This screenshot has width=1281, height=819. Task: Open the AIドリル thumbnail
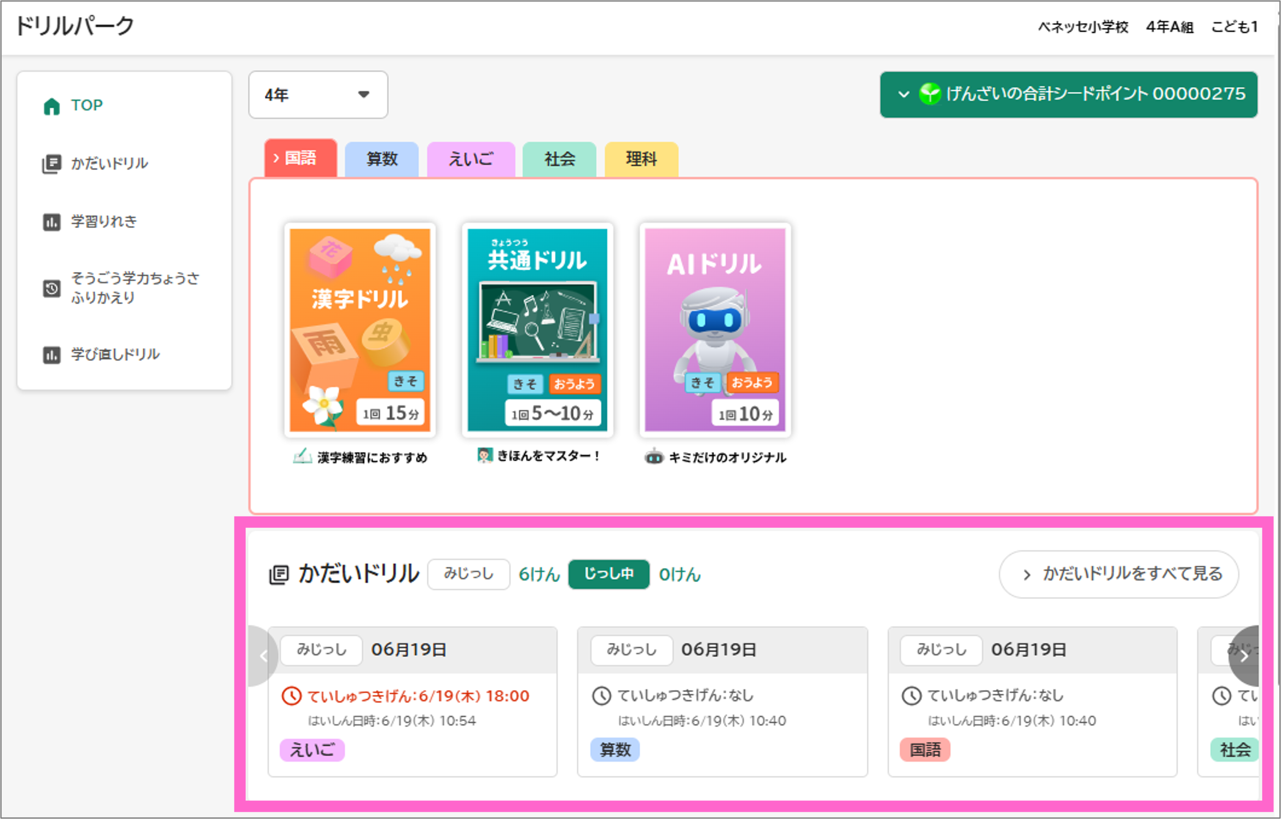715,330
